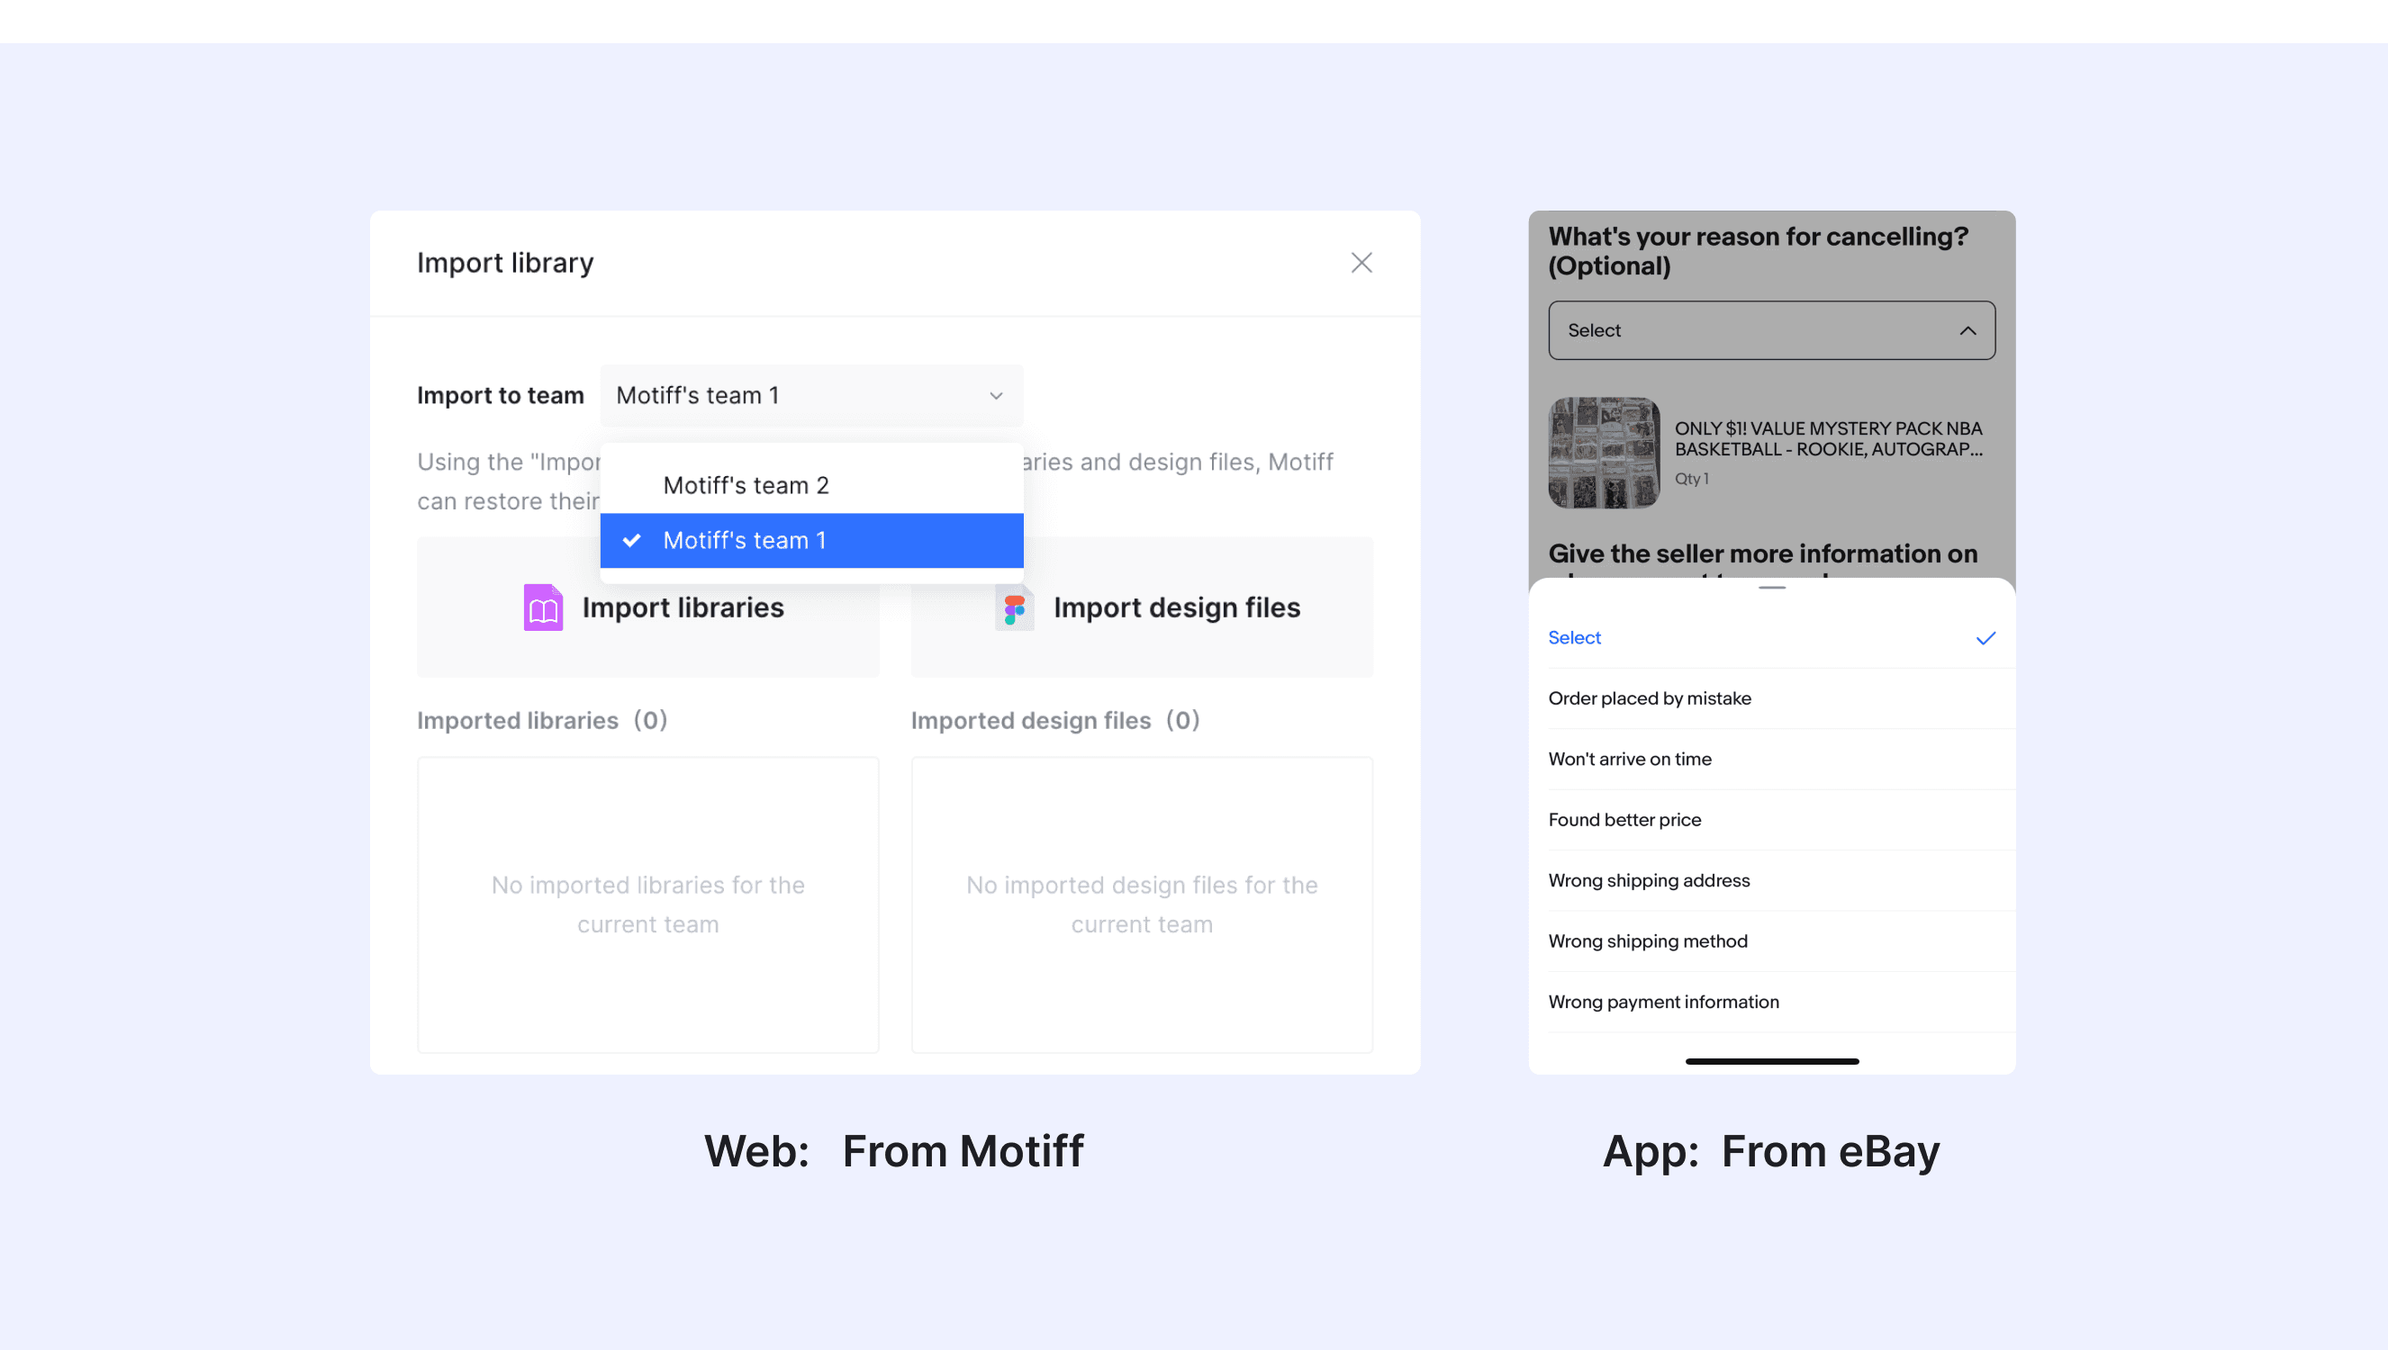Select Motiff's team 1 highlighted option
Screen dimensions: 2388x1350
(x=810, y=541)
